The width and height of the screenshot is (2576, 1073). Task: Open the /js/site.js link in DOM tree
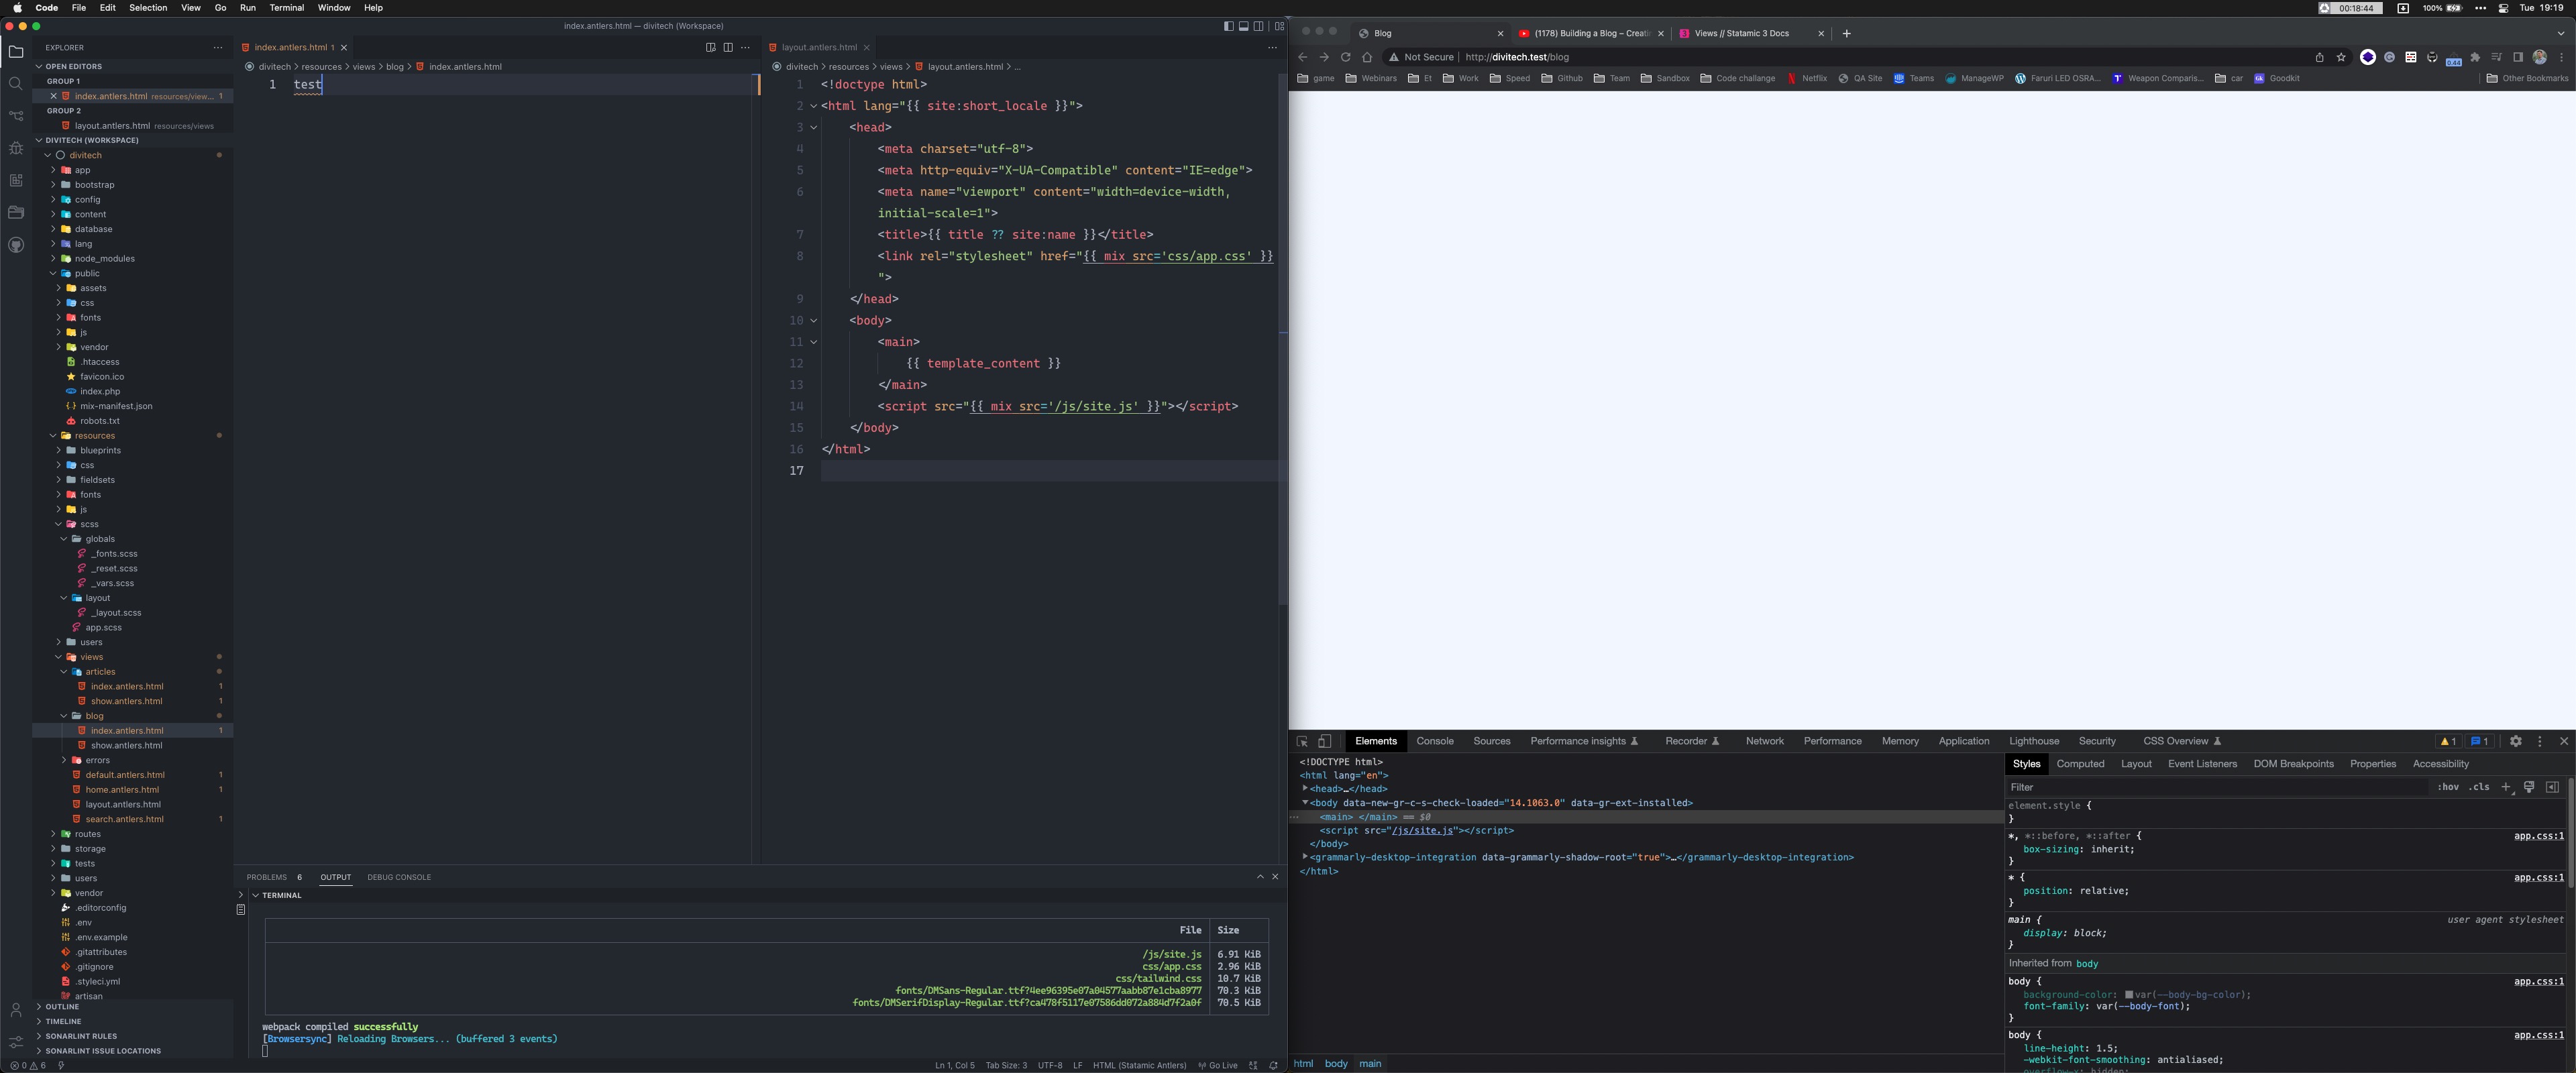(1422, 830)
